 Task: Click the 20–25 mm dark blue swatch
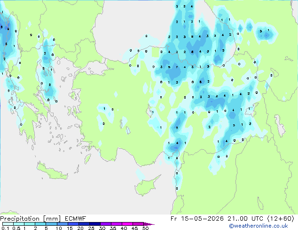(84, 224)
